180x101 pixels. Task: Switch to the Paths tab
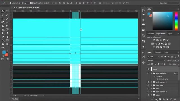[x=166, y=52]
